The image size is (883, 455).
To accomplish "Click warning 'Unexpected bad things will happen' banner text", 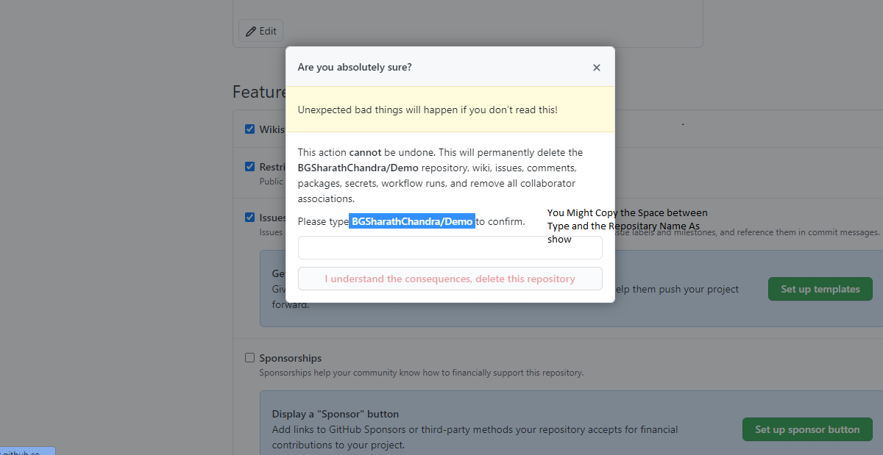I will 428,110.
